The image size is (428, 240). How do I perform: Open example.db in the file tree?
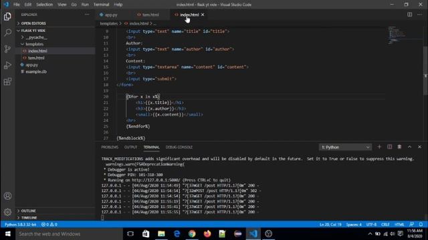coord(36,72)
